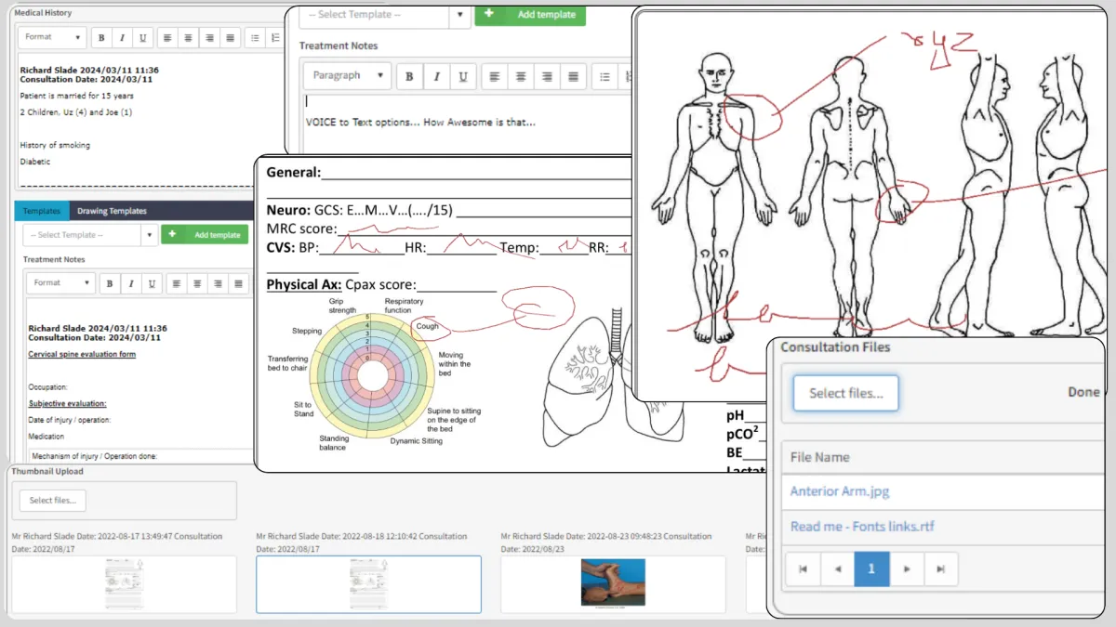Click Select files in Consultation Files
The width and height of the screenshot is (1116, 627).
(x=846, y=393)
